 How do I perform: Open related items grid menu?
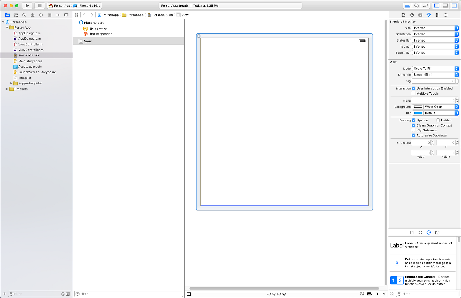(x=76, y=15)
